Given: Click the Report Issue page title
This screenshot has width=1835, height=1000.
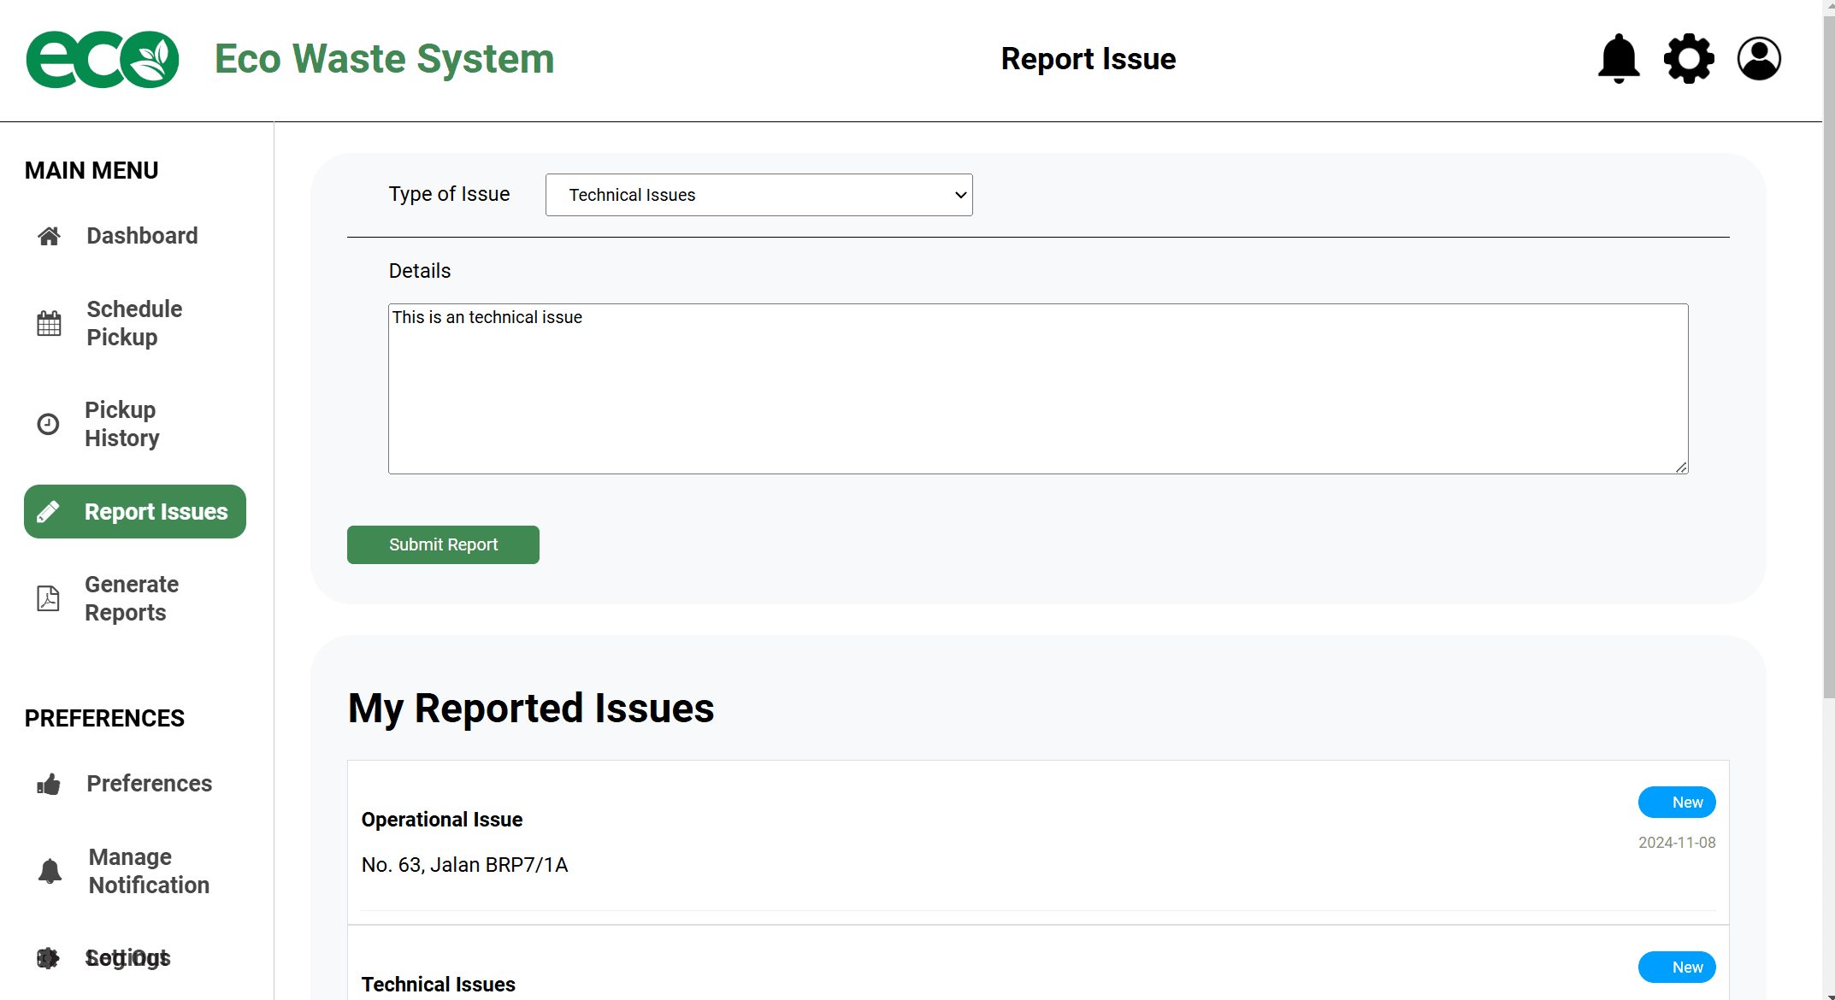Looking at the screenshot, I should 1089,59.
